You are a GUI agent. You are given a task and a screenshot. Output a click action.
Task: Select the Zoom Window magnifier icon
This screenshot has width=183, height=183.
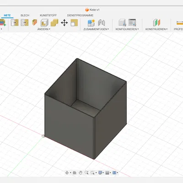tap(92, 172)
